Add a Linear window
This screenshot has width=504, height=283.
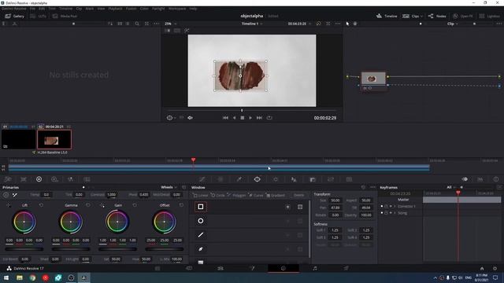coord(201,195)
